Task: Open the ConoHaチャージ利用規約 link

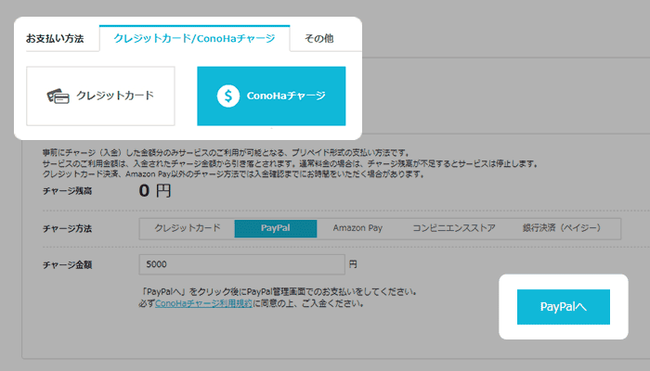Action: click(x=203, y=303)
